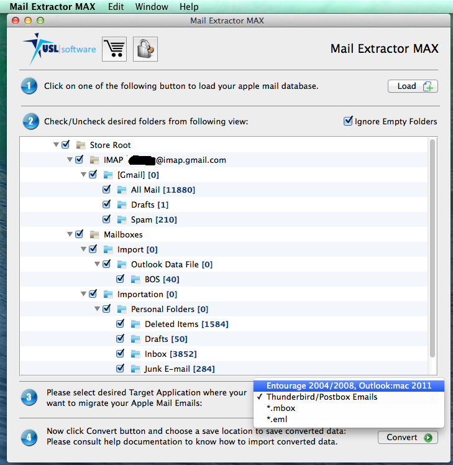Open the Help menu
Viewport: 453px width, 465px height.
189,6
